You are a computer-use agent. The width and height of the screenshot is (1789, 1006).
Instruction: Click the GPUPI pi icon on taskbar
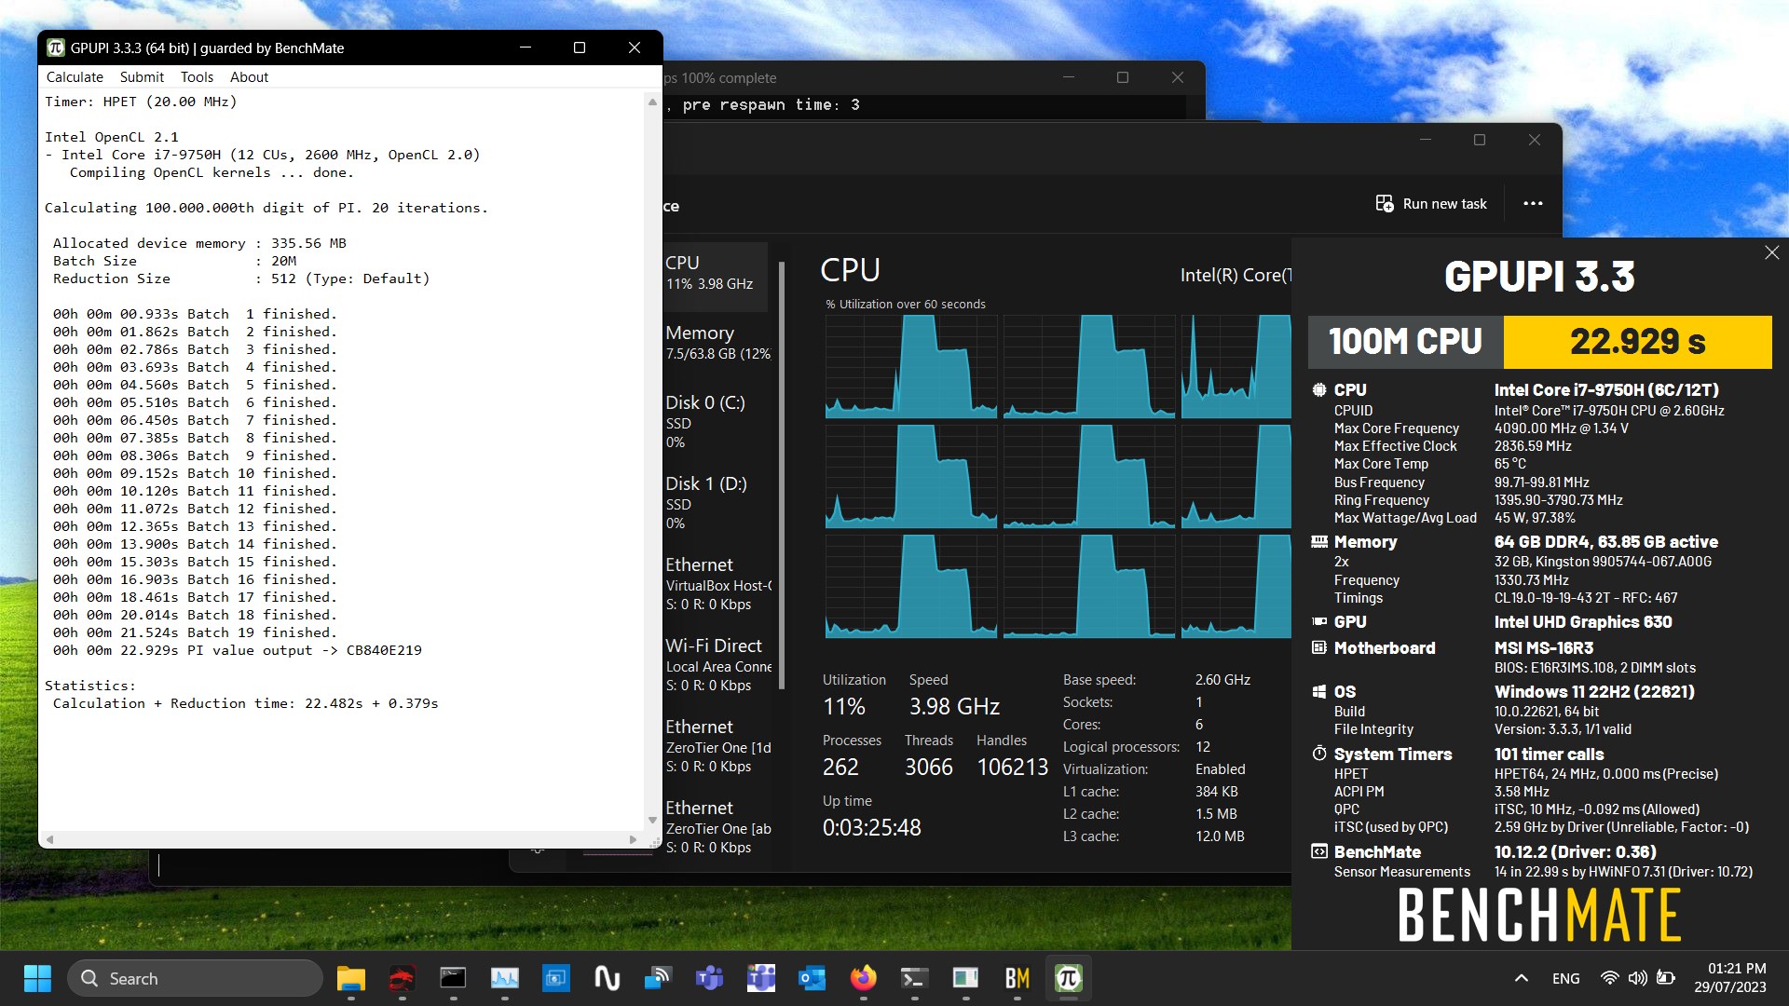click(x=1068, y=978)
